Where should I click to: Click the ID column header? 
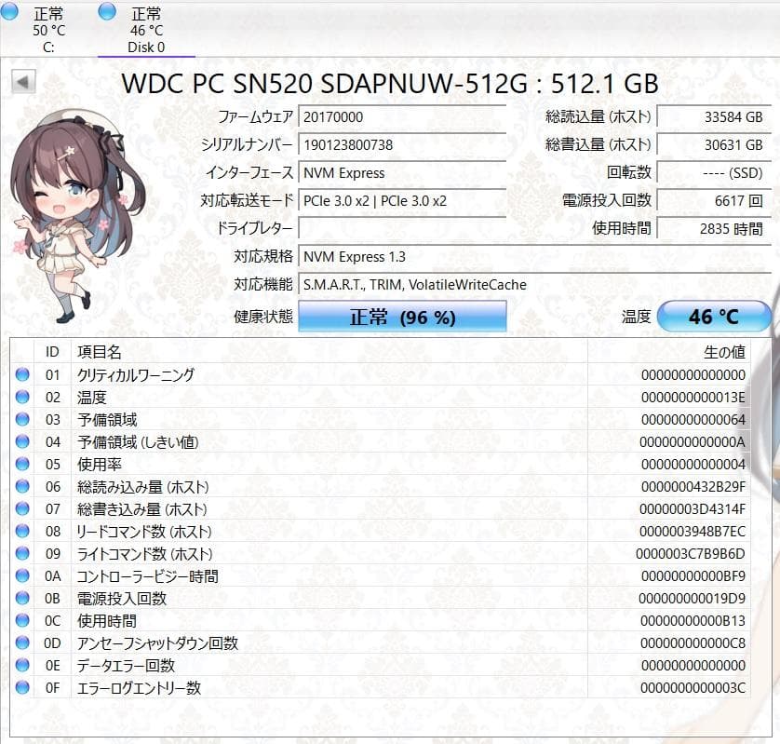coord(52,352)
